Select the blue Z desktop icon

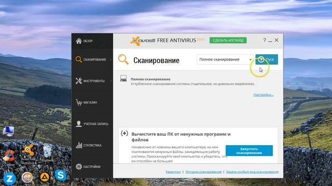9,179
